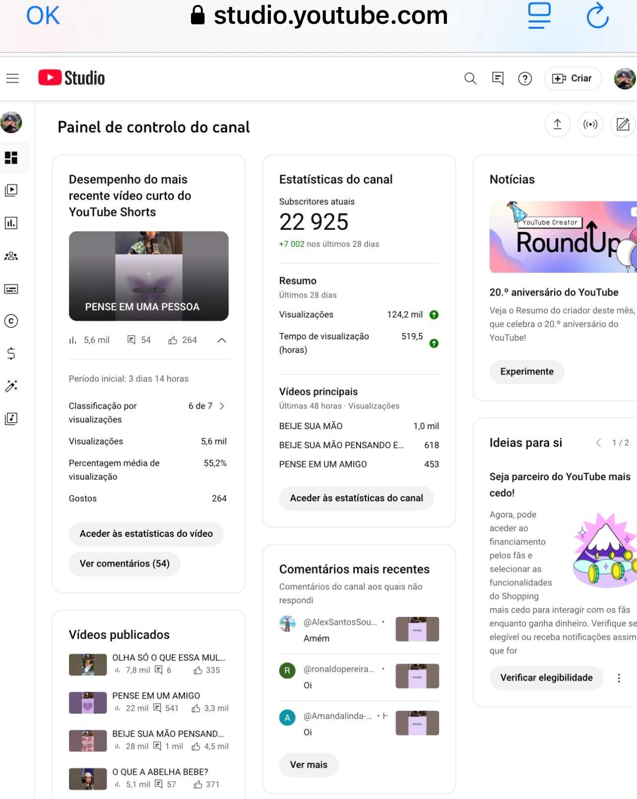Collapse the latest Short stats chevron

[x=222, y=340]
